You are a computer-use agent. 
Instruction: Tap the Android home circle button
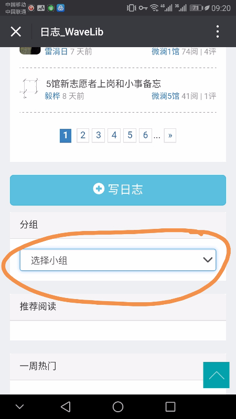tap(118, 407)
